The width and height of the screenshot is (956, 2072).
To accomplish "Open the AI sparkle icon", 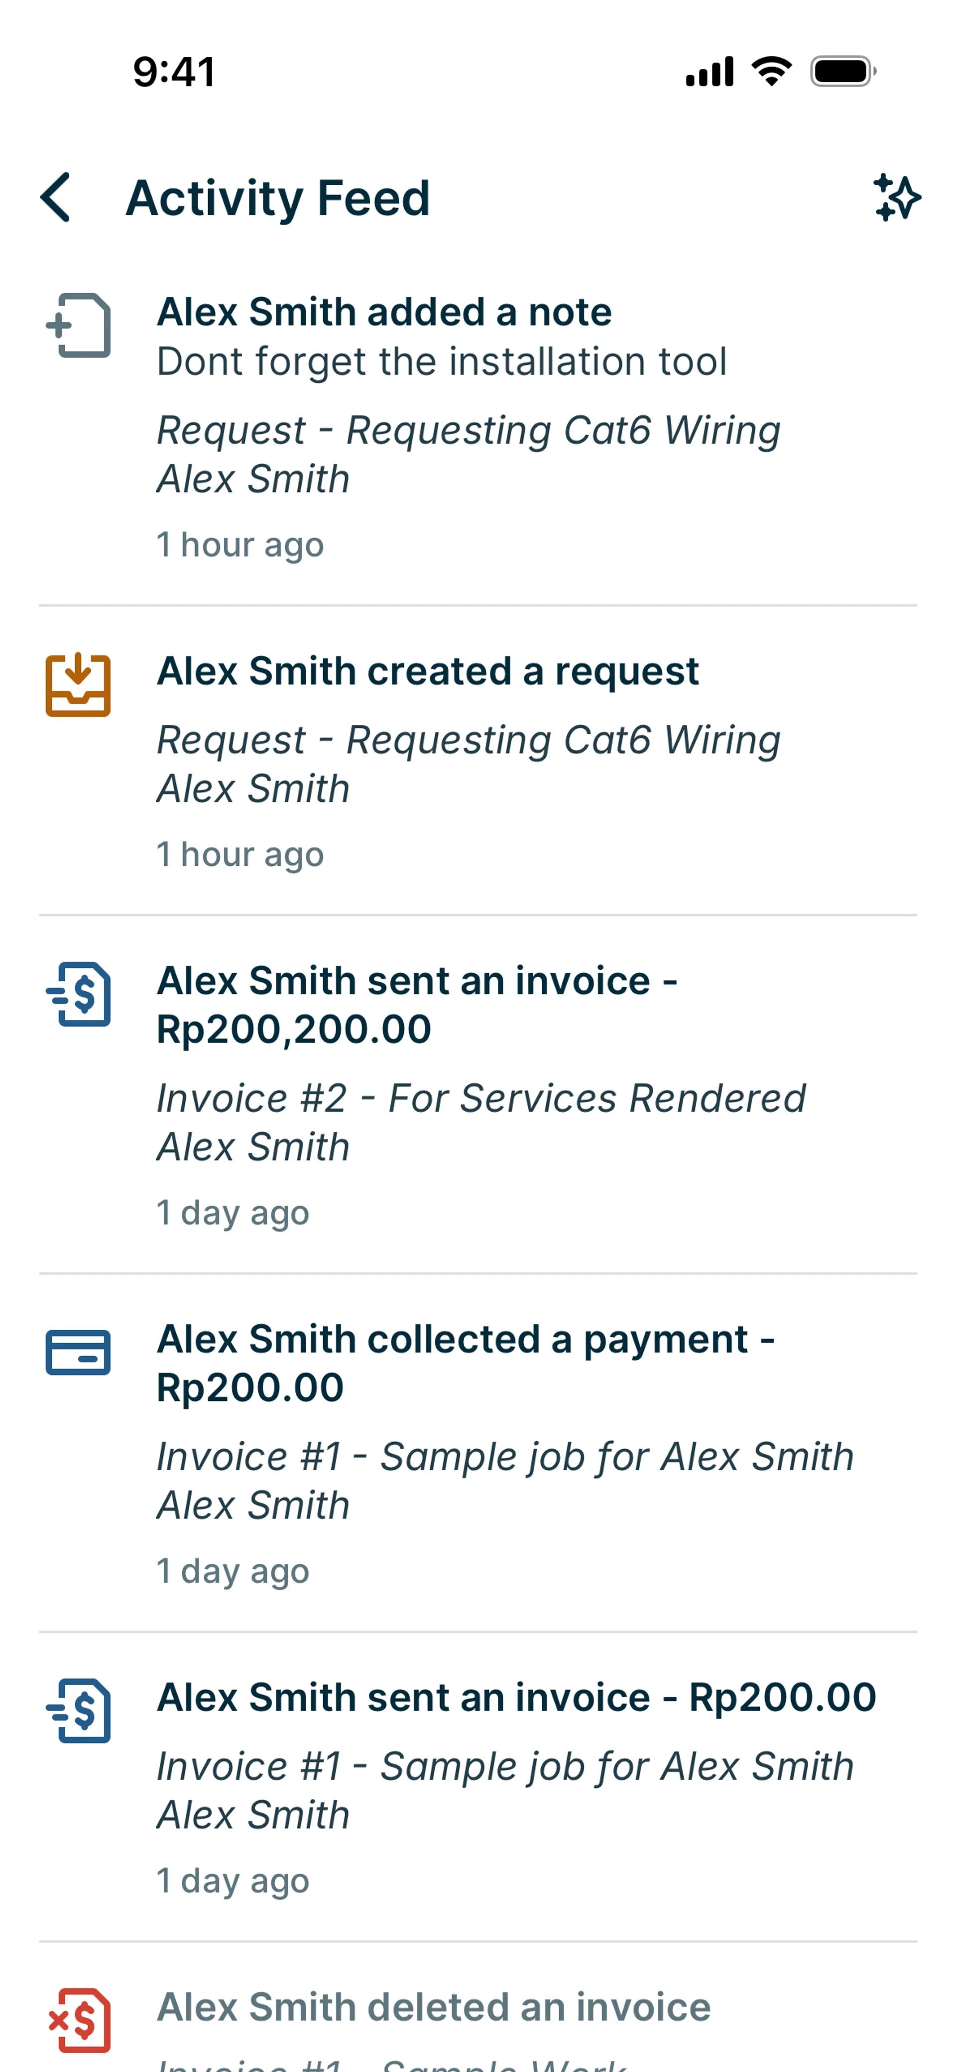I will [896, 197].
